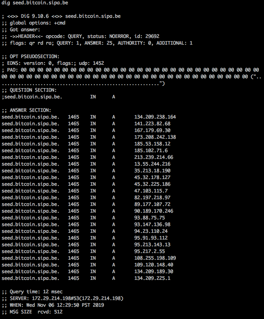This screenshot has height=319, width=264.
Task: Click IP address 45.32.178.127
Action: pos(152,177)
